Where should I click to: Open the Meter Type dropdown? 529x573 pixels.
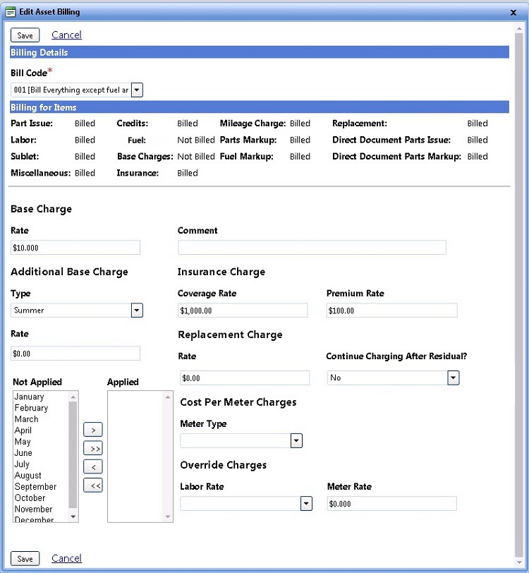click(x=296, y=441)
